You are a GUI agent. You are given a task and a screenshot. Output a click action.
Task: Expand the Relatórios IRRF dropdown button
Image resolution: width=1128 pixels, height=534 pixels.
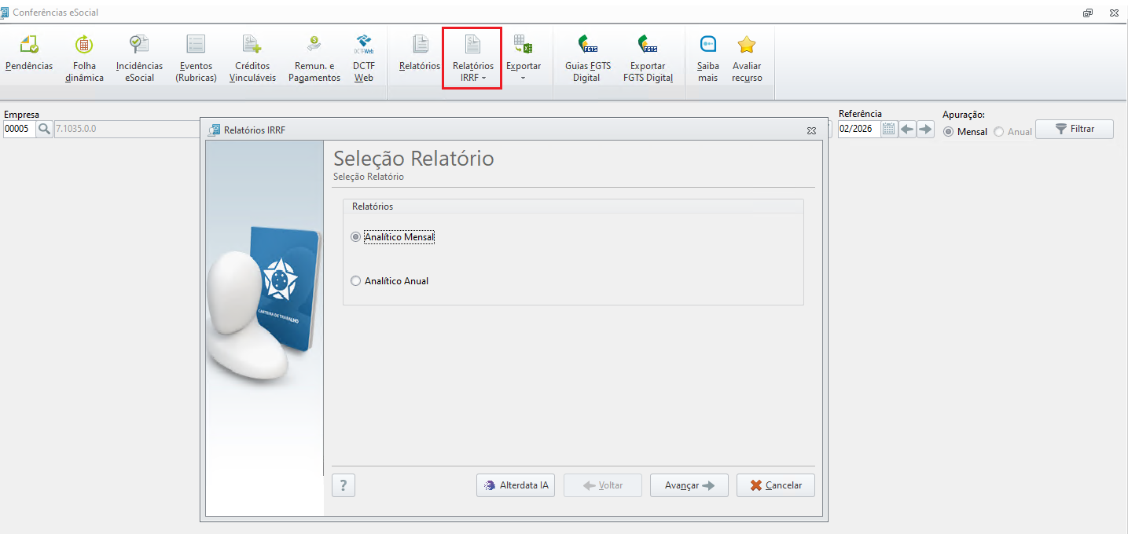(x=473, y=58)
